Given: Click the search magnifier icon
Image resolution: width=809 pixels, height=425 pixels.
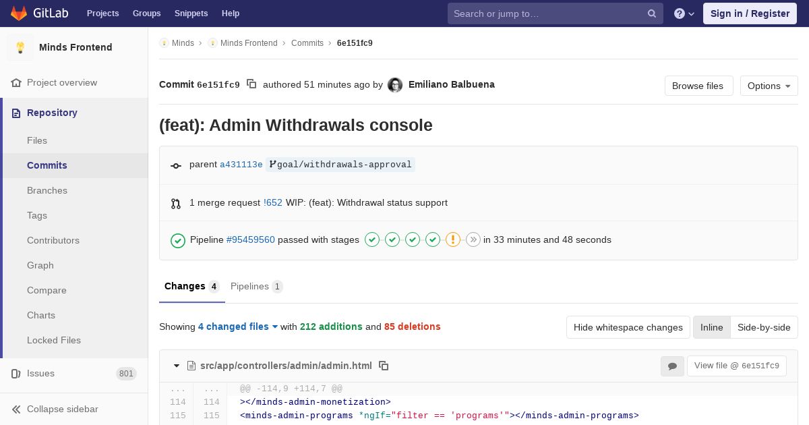Looking at the screenshot, I should pos(652,13).
